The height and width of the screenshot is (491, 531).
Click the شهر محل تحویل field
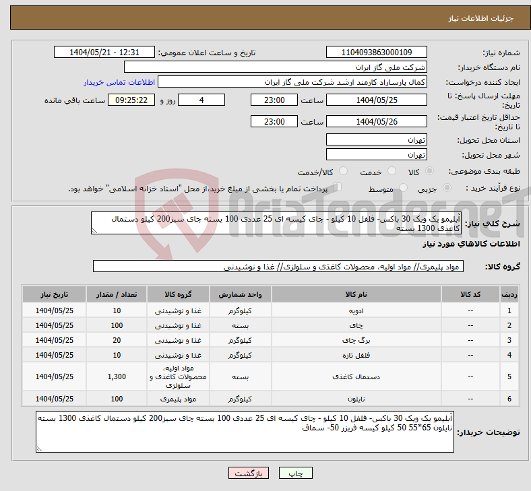pyautogui.click(x=376, y=154)
